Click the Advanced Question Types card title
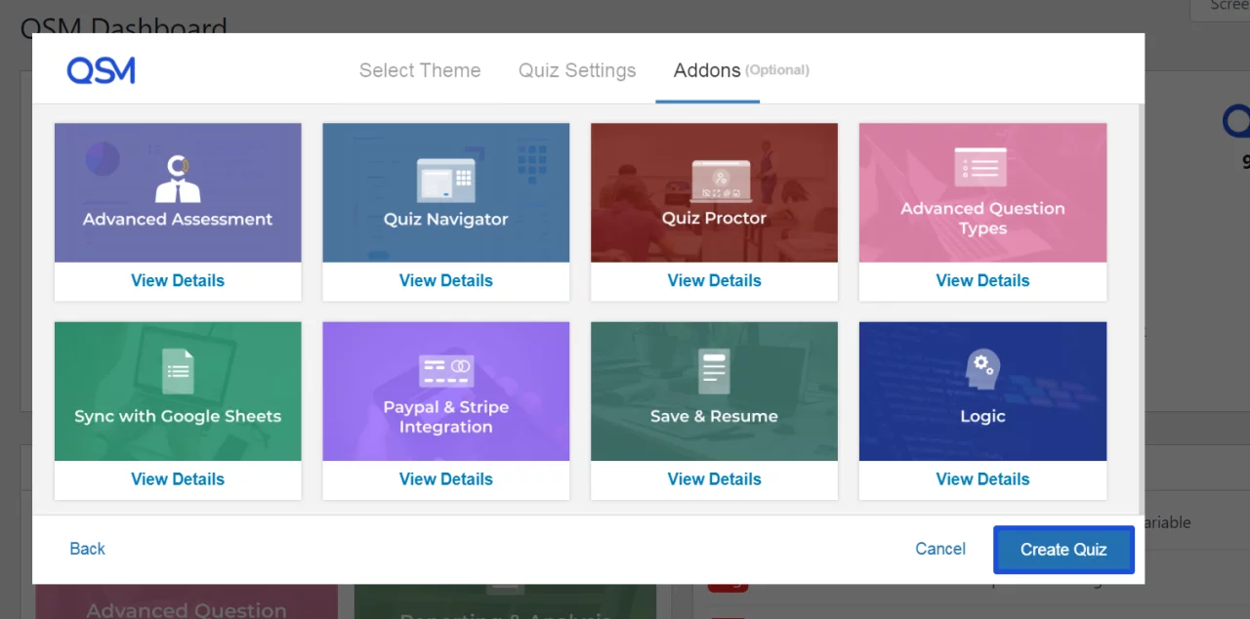The width and height of the screenshot is (1250, 619). tap(982, 219)
